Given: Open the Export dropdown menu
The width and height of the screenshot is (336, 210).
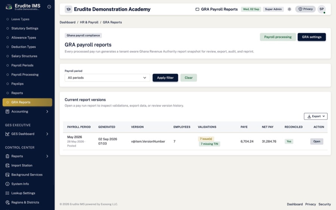Looking at the screenshot, I should [315, 116].
